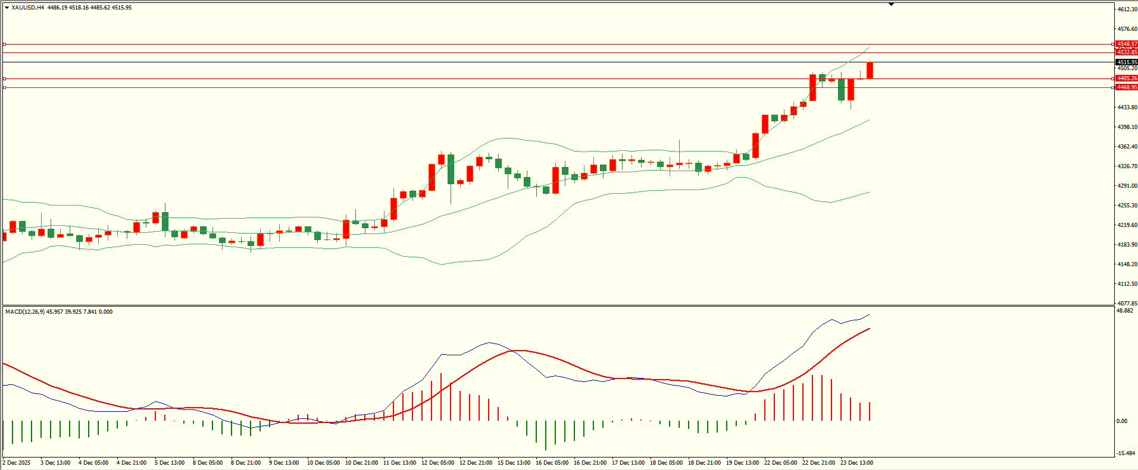This screenshot has width=1138, height=470.
Task: Click the 4612.30 price scale value
Action: 1127,10
